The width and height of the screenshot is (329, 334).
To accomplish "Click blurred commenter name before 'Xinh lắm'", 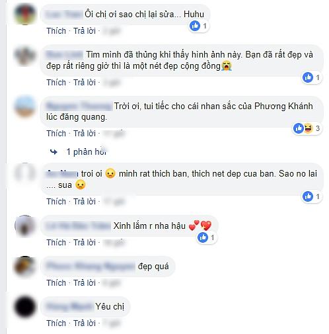I will [x=78, y=226].
